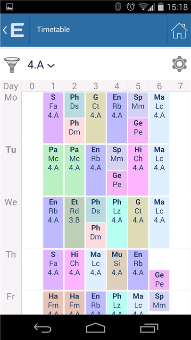The width and height of the screenshot is (191, 340).
Task: Select the Tu day row label
Action: click(x=11, y=150)
